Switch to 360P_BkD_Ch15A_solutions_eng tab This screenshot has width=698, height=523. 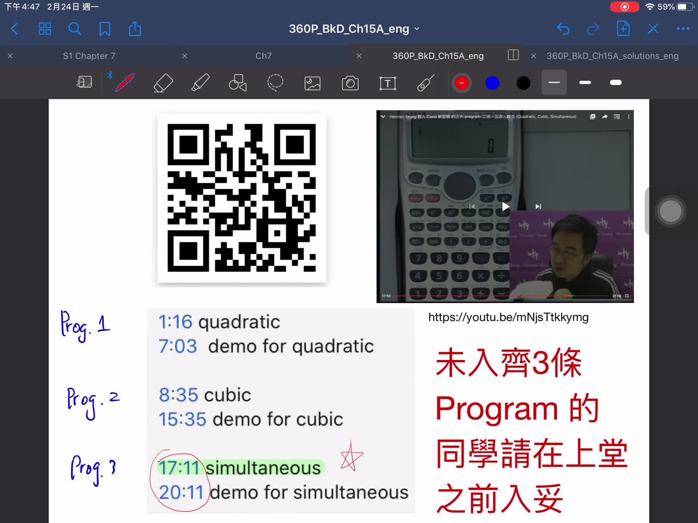point(612,56)
